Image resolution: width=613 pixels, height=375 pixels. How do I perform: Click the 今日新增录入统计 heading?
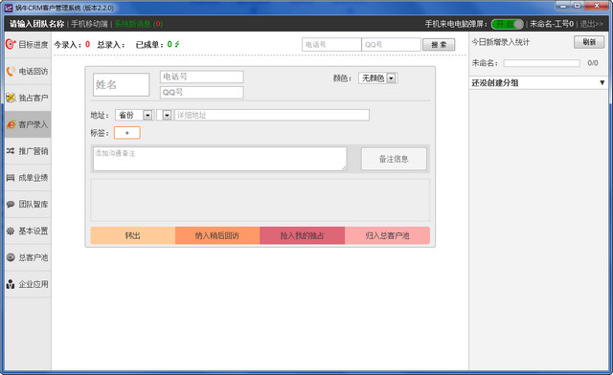501,42
